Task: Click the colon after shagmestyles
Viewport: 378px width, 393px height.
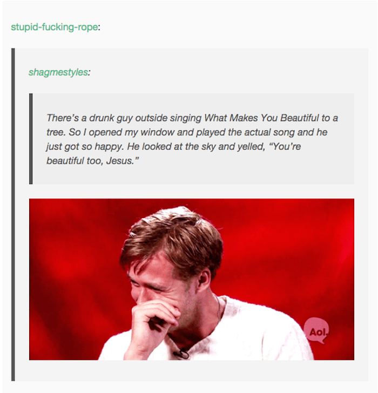Action: tap(89, 72)
